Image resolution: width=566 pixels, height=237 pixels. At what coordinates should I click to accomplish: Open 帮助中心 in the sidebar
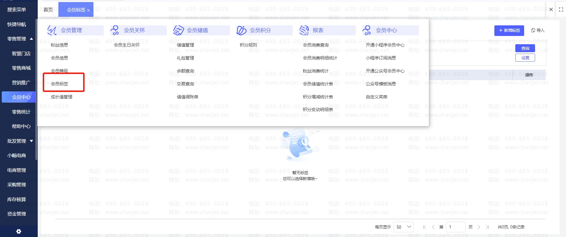point(21,126)
